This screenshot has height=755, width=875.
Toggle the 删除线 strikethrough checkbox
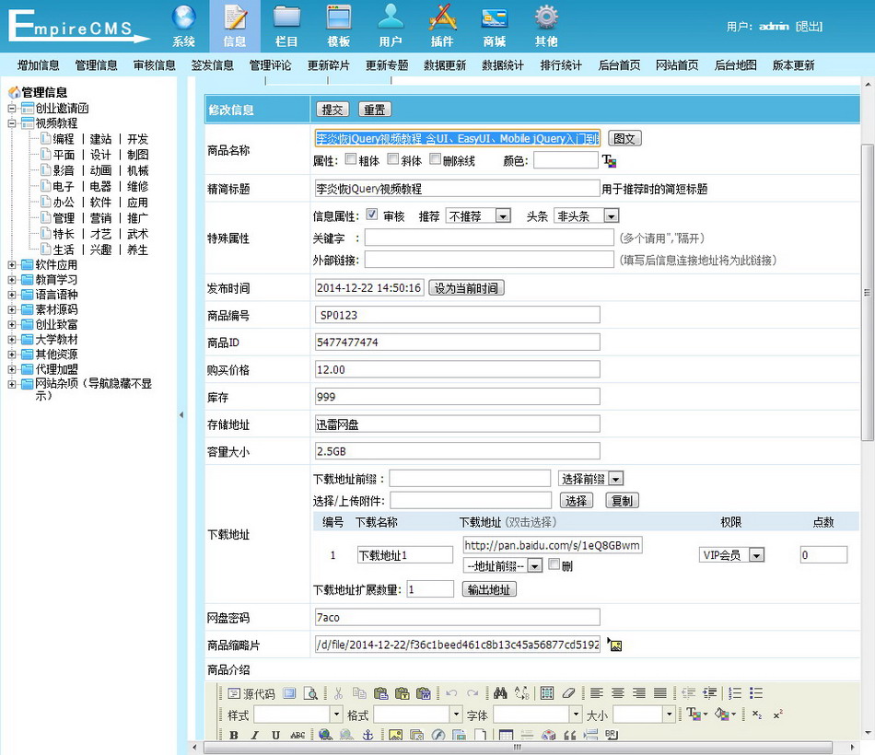(x=436, y=159)
